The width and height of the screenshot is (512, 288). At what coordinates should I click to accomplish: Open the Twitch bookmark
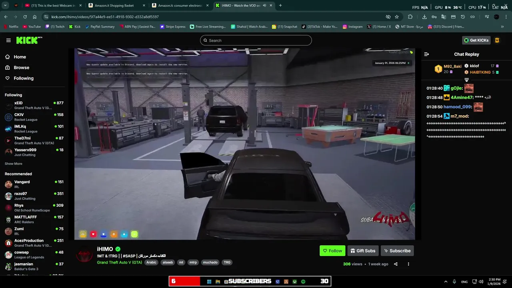pos(55,27)
